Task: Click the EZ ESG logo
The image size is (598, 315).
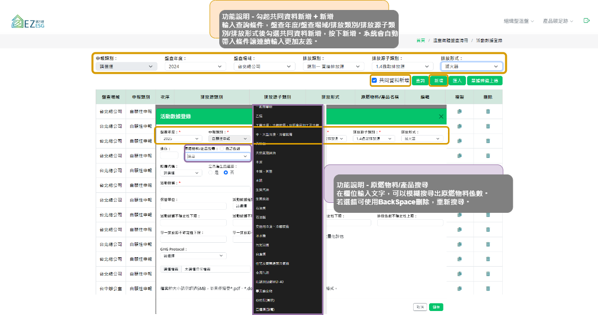Action: coord(28,21)
